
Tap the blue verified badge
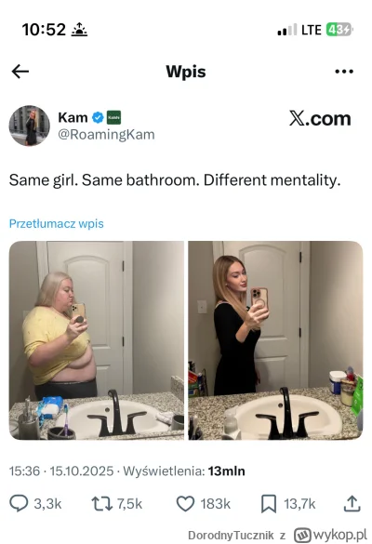[x=98, y=117]
